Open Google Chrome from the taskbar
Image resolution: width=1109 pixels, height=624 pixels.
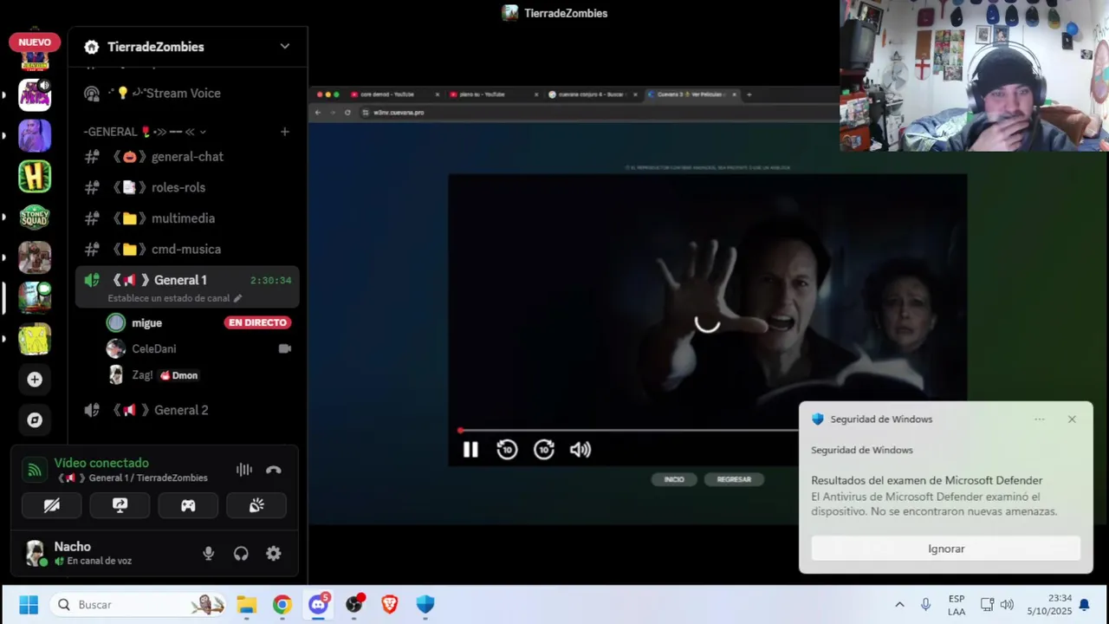282,604
